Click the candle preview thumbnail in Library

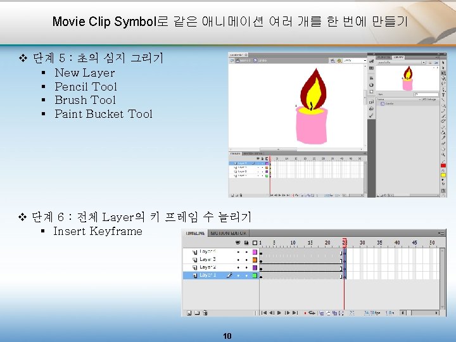click(x=407, y=79)
